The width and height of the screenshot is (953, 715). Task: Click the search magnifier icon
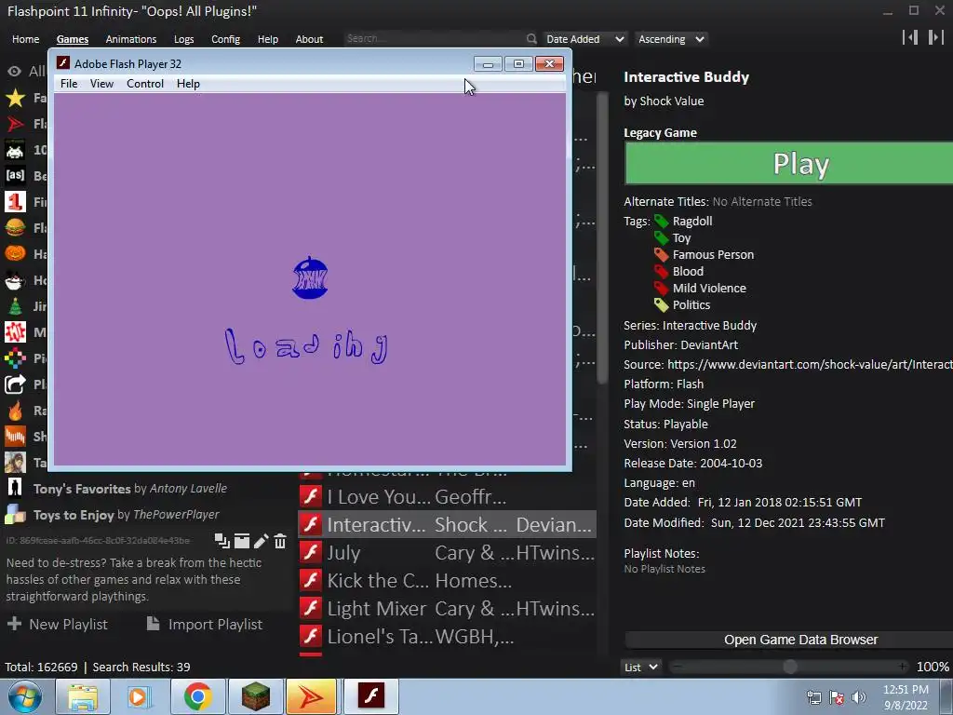(531, 39)
